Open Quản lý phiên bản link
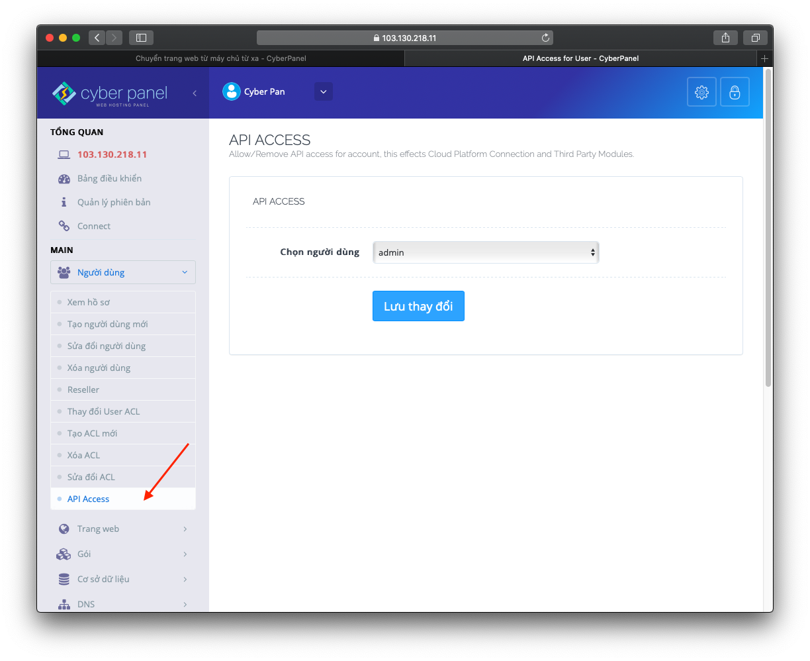The width and height of the screenshot is (810, 661). click(x=114, y=202)
